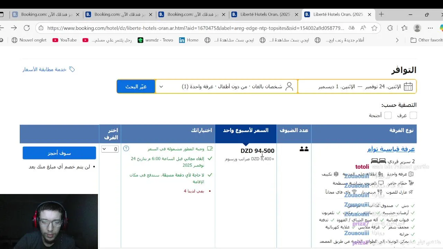Open the Nouvel onglet bookmark
Image resolution: width=443 pixels, height=249 pixels.
point(29,40)
